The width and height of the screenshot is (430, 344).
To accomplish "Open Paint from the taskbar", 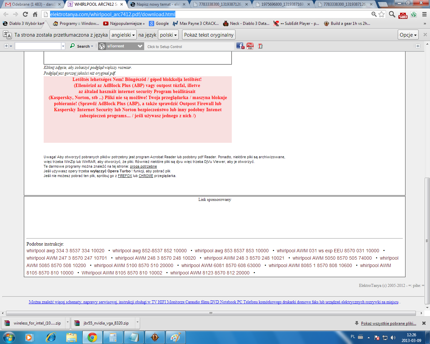I will 175,337.
